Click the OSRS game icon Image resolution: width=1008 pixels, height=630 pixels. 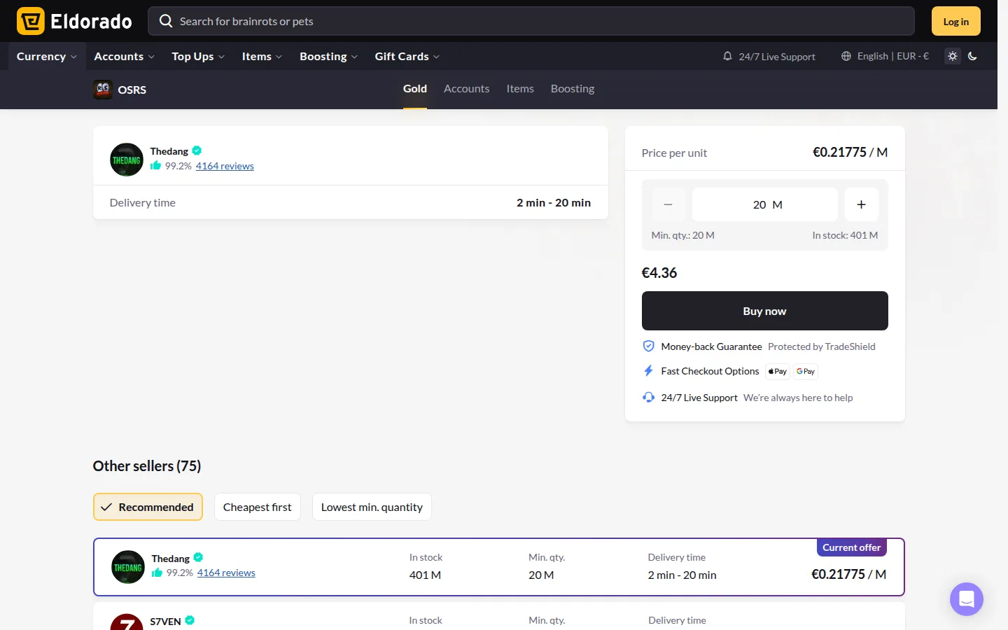coord(103,90)
